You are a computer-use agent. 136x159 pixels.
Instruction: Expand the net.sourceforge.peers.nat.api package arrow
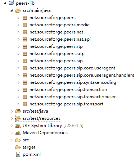[x=18, y=40]
